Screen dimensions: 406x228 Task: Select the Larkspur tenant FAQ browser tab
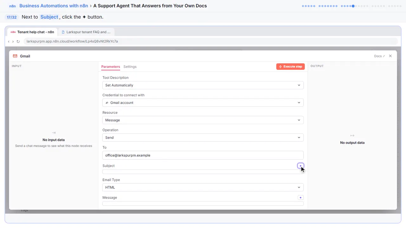(x=86, y=32)
